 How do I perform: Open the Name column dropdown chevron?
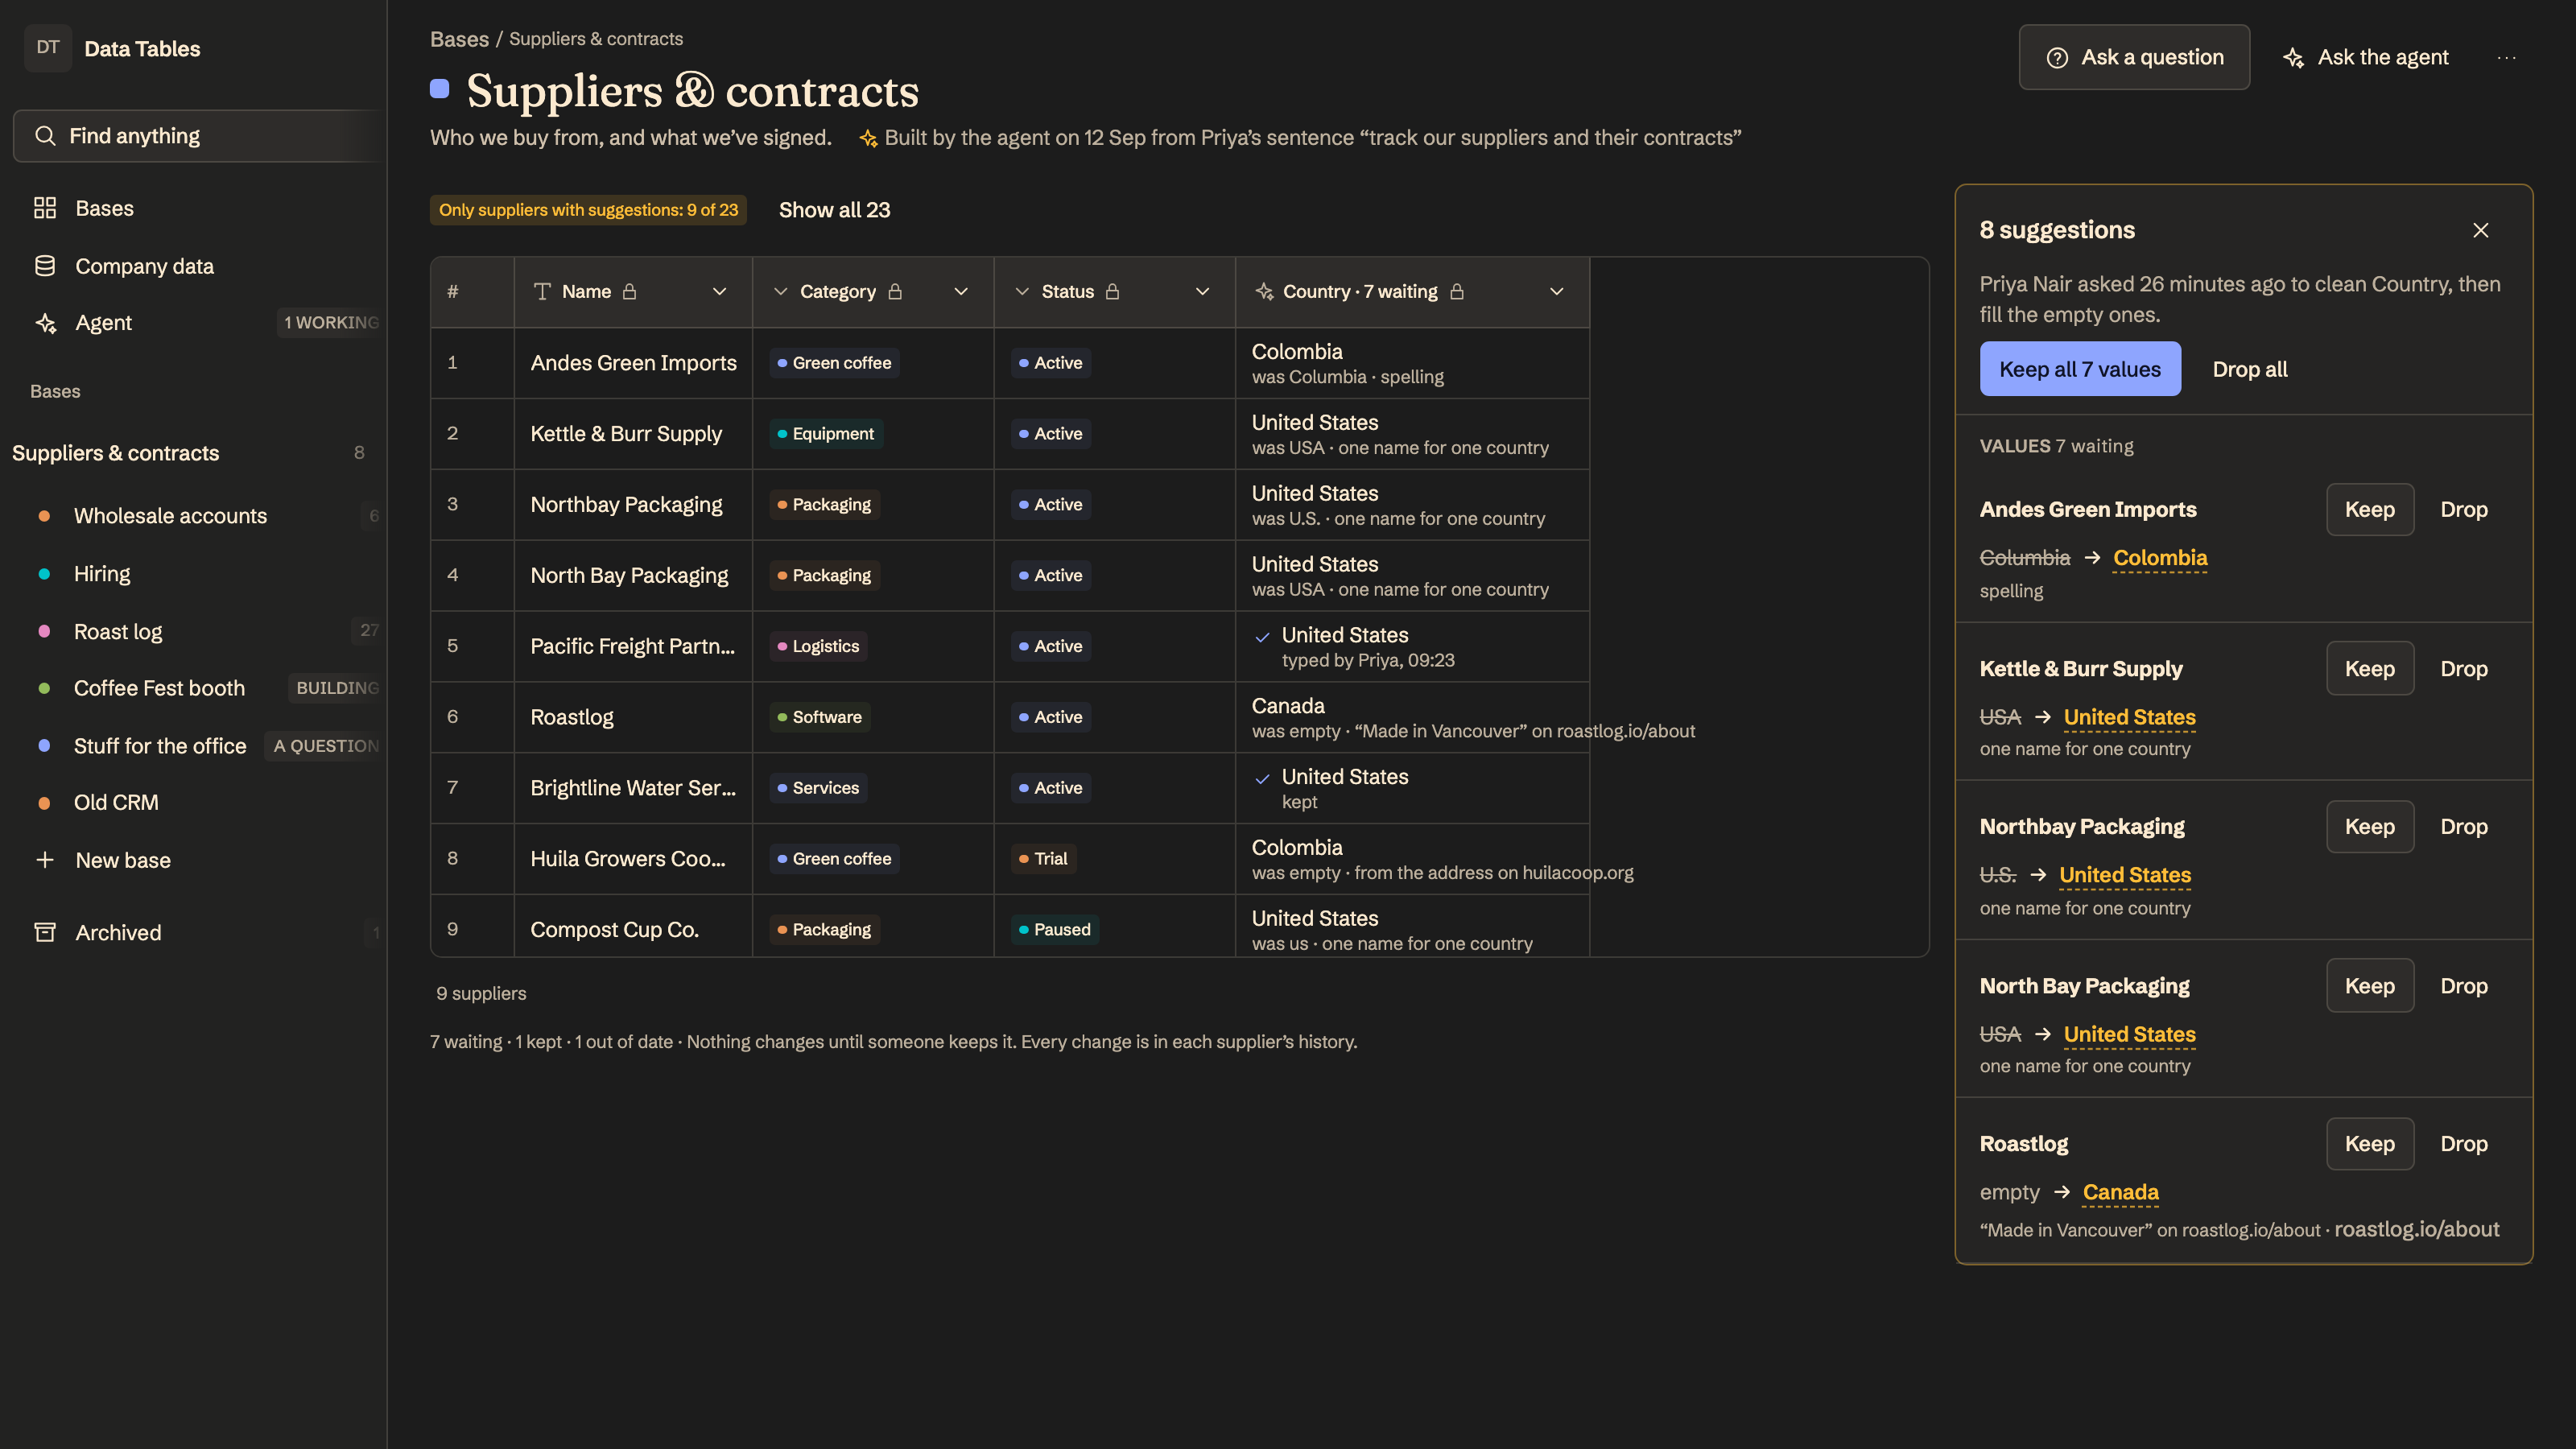tap(719, 291)
